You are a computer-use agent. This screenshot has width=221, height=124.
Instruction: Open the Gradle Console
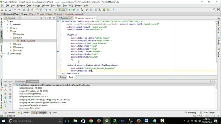[x=208, y=113]
